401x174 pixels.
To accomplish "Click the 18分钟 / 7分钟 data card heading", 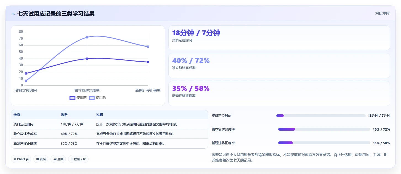I will [196, 33].
